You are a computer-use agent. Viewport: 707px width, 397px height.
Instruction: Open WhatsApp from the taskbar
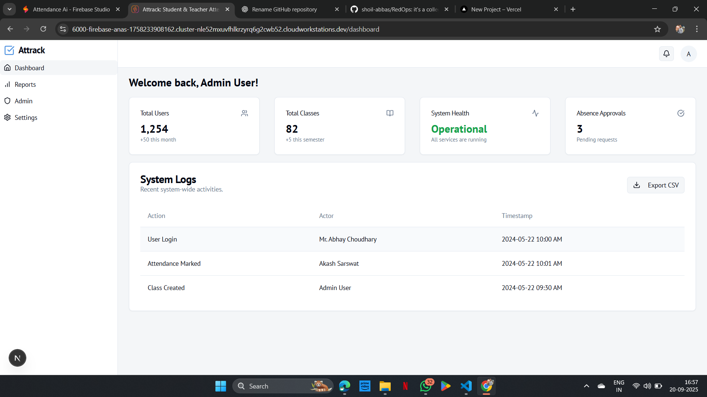[x=425, y=386]
